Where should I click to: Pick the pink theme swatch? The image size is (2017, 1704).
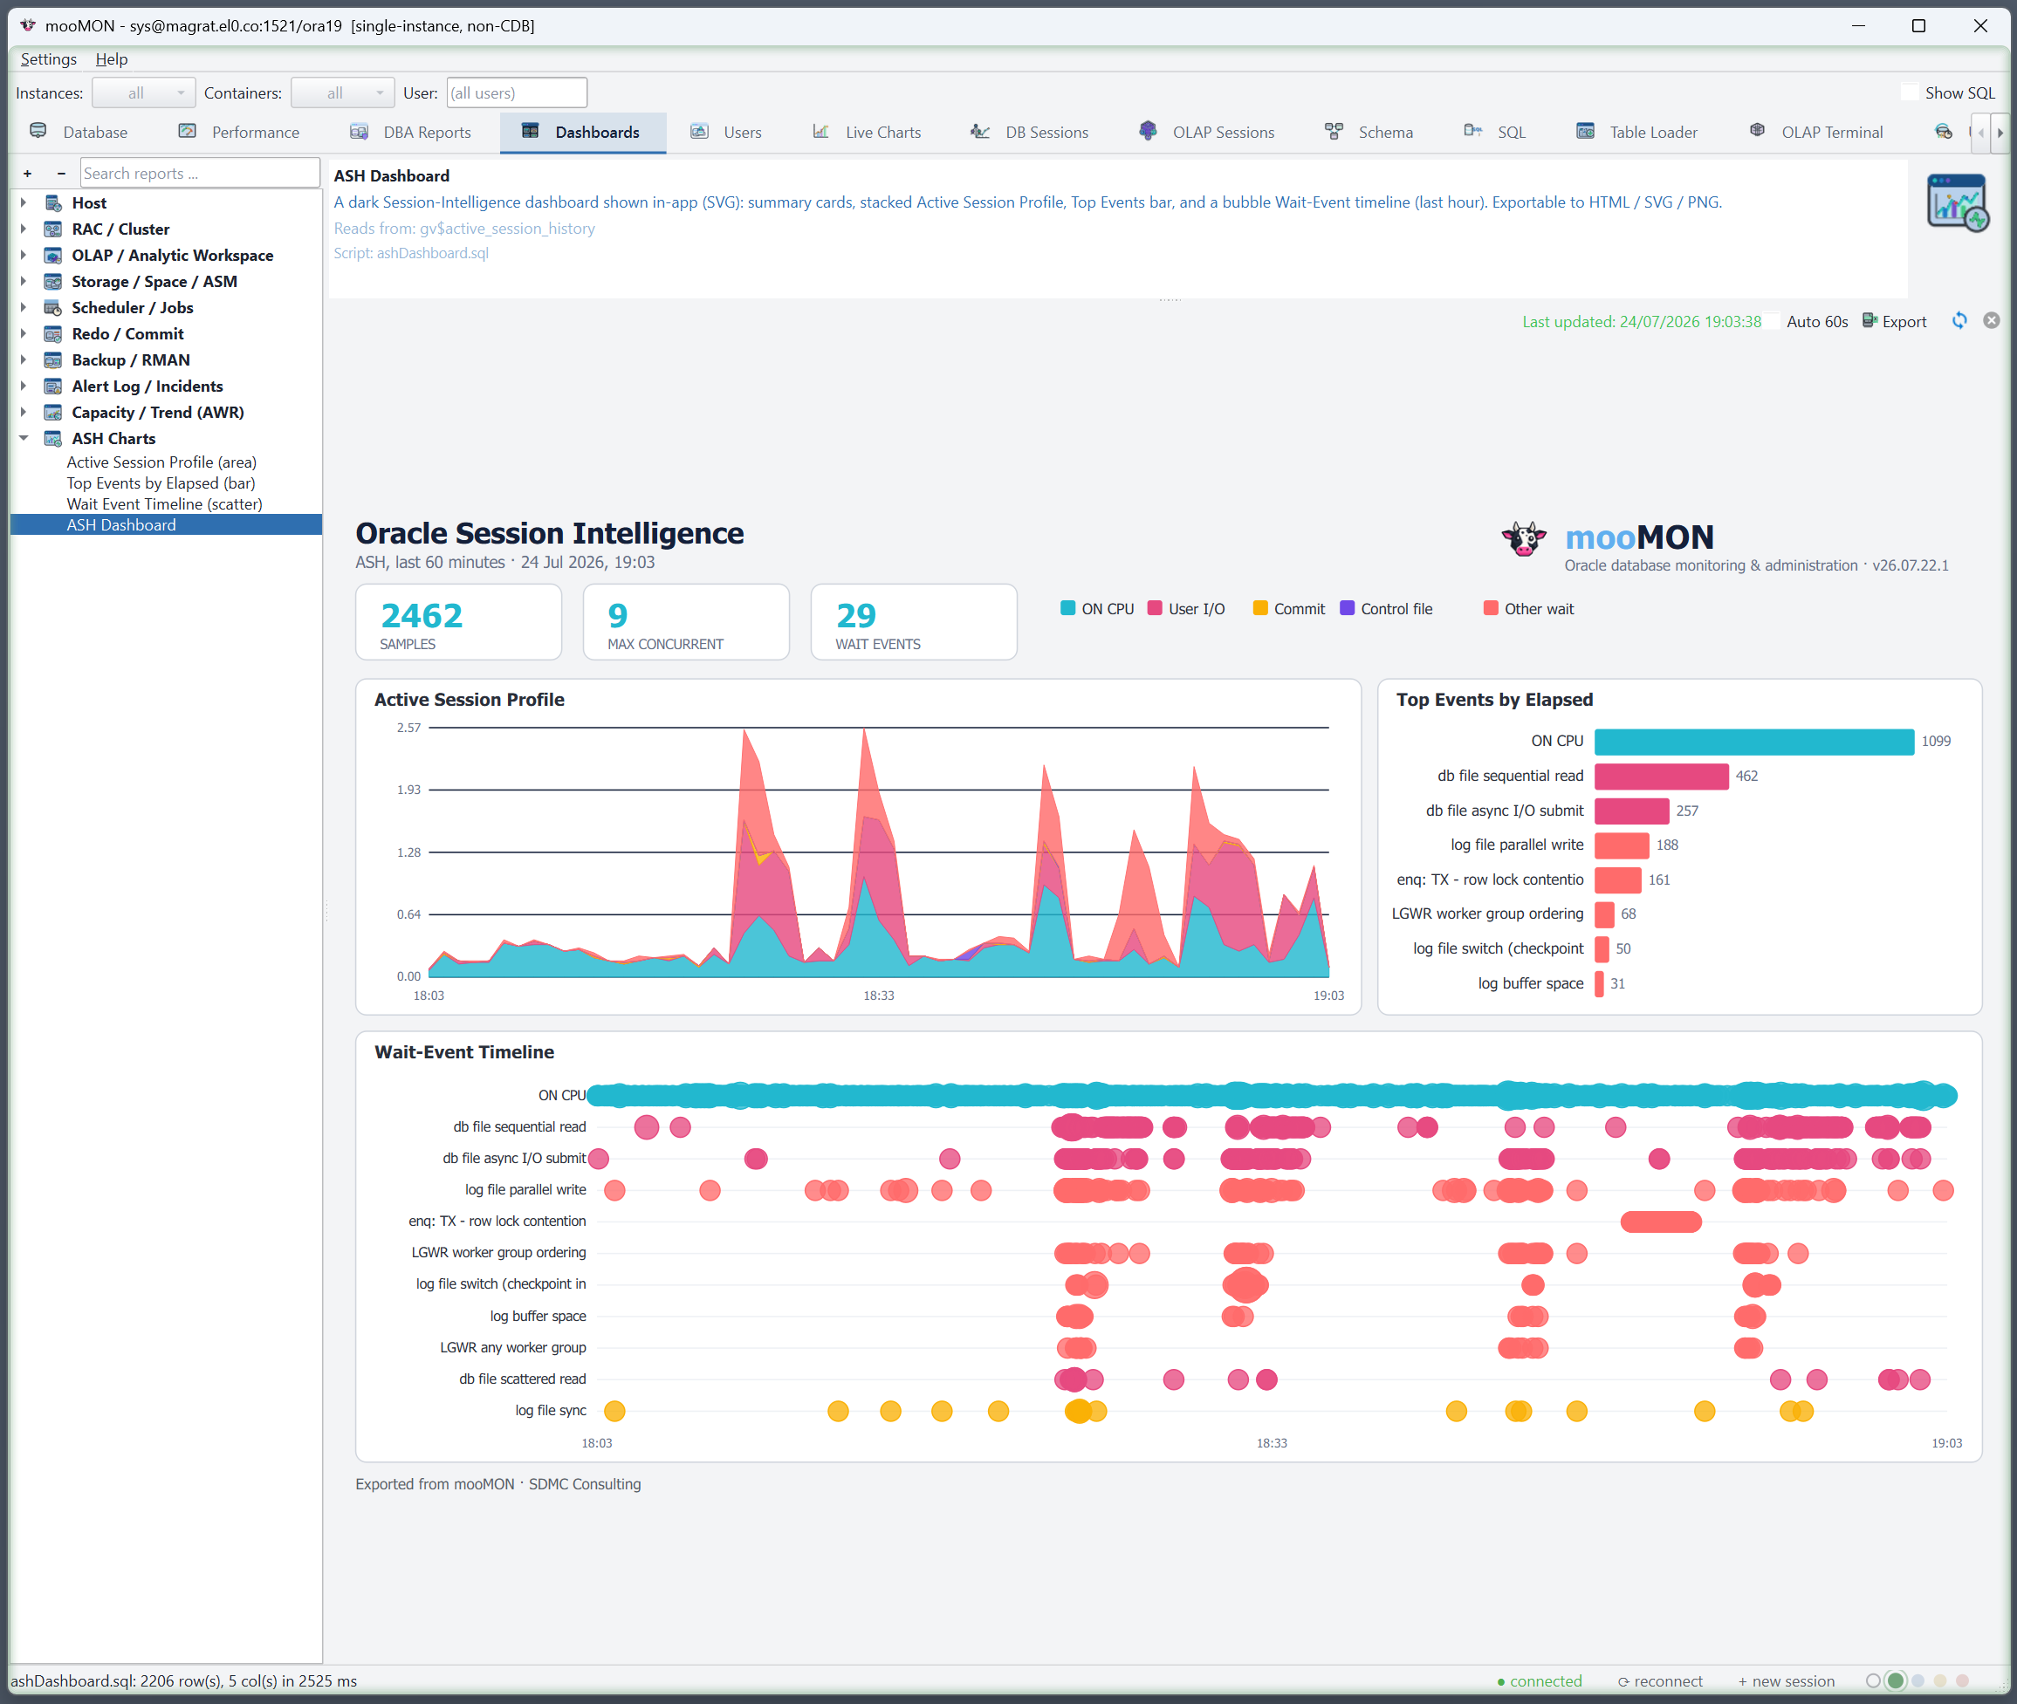[x=1962, y=1680]
